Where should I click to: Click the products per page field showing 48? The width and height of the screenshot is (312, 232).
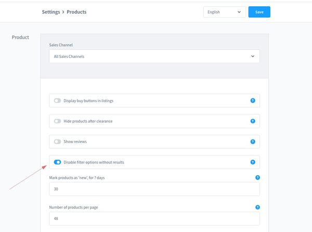coord(154,218)
